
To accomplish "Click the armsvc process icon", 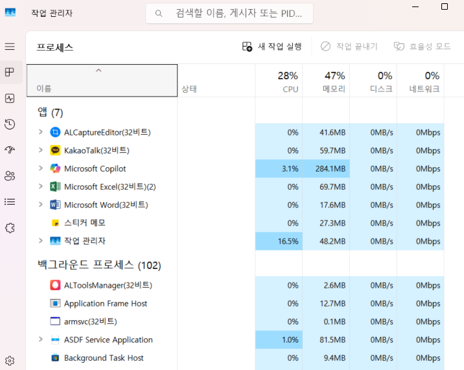I will (55, 321).
